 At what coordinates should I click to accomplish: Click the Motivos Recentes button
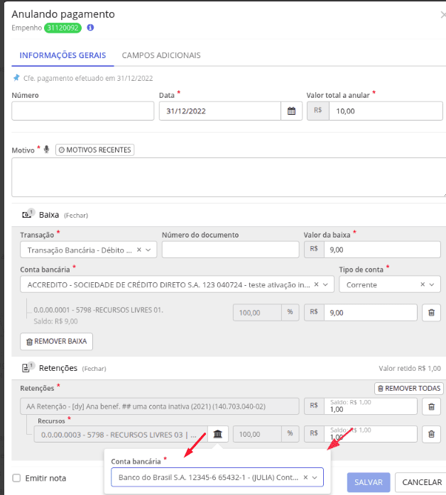(95, 150)
